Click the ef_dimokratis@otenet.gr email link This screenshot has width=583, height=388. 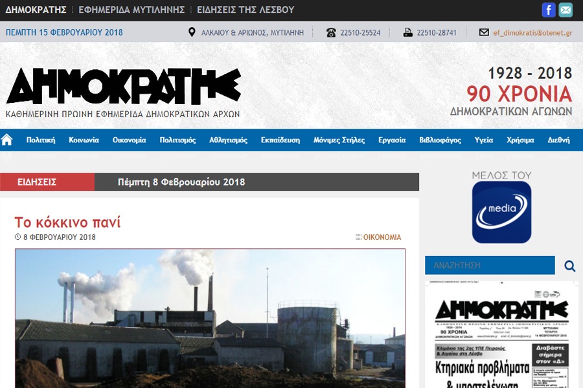click(532, 33)
